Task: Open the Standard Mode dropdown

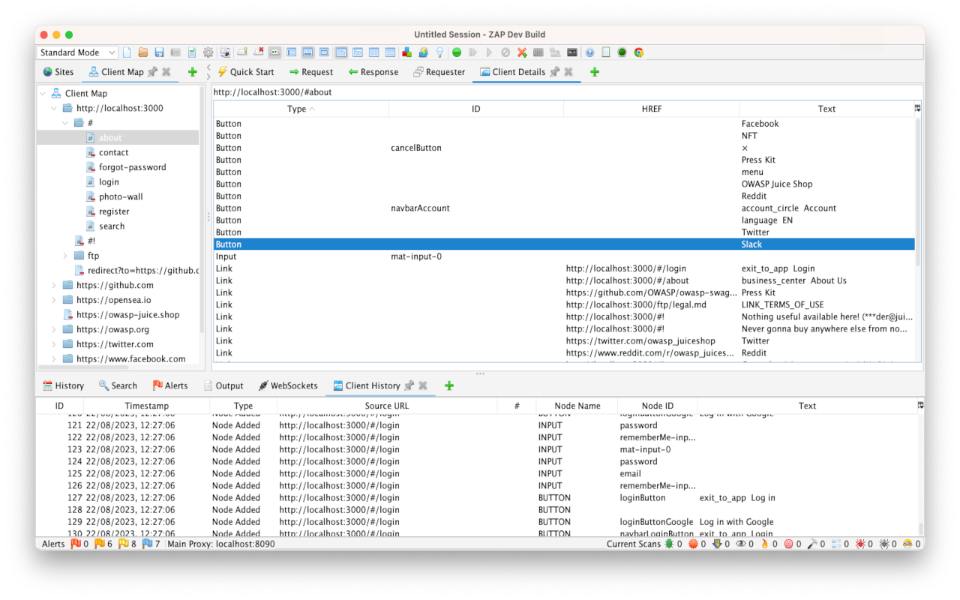Action: coord(76,52)
